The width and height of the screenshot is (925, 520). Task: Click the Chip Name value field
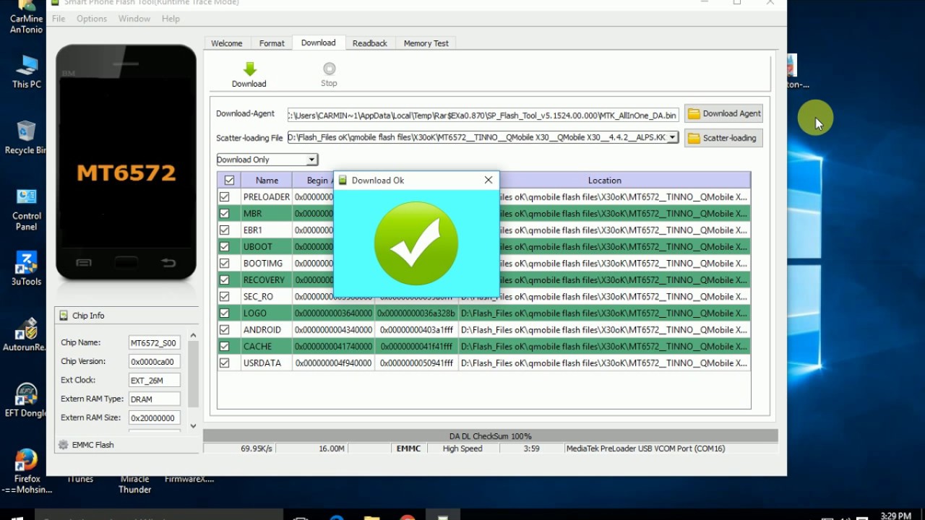coord(154,342)
